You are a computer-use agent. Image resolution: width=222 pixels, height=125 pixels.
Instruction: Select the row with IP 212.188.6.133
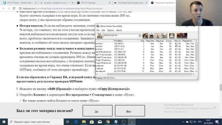[145, 52]
